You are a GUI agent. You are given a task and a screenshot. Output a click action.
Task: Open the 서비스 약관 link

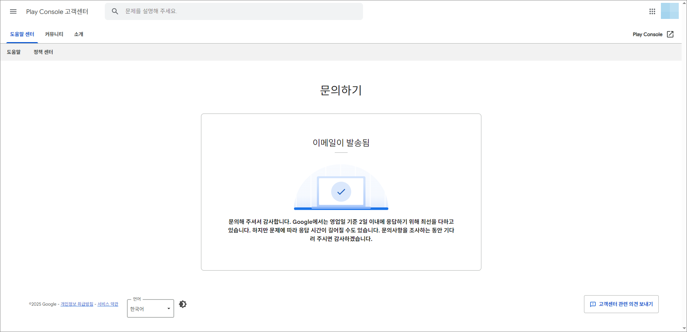click(x=108, y=304)
